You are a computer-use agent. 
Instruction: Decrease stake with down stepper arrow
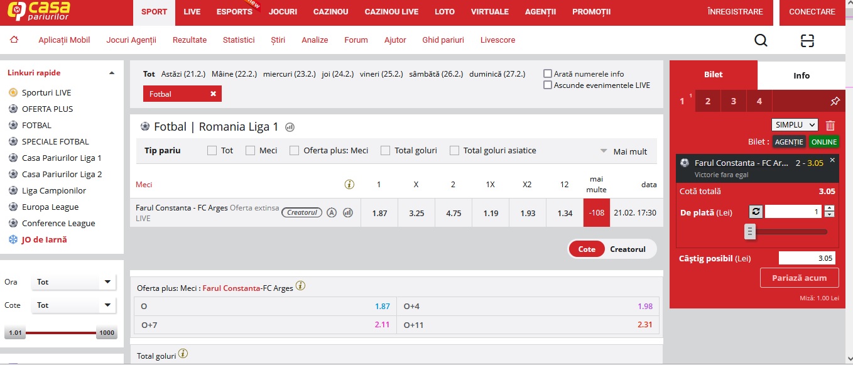point(829,215)
